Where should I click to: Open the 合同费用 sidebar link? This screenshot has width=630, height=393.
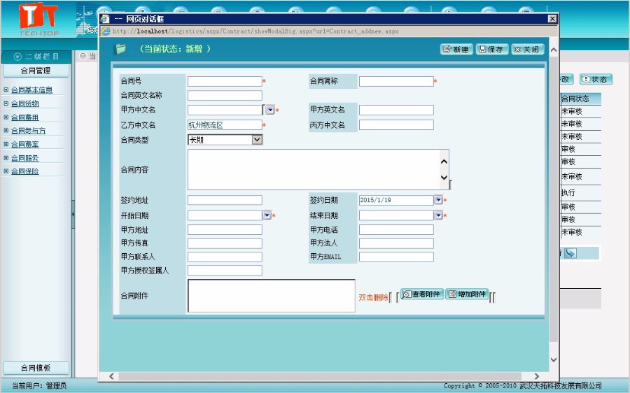coord(25,117)
